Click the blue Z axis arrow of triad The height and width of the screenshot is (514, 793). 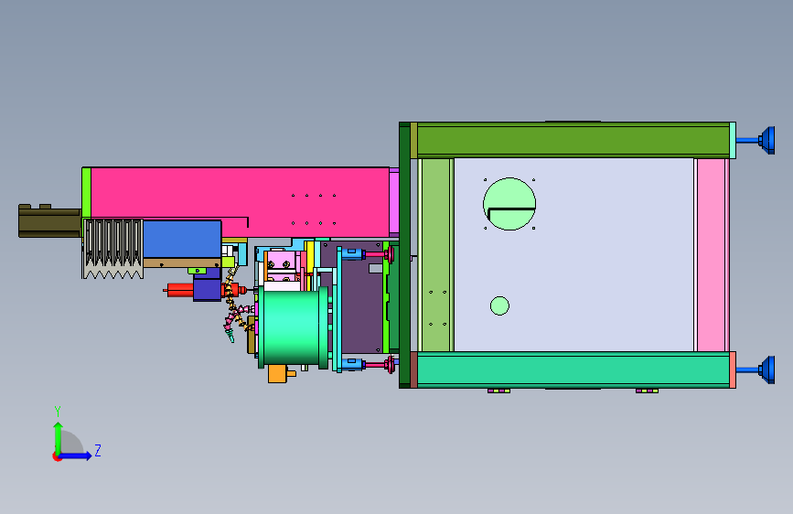pyautogui.click(x=76, y=455)
